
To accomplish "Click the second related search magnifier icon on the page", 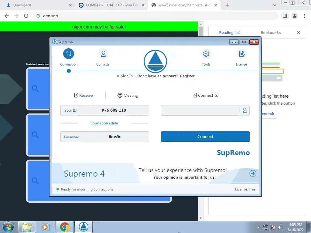I will point(35,135).
